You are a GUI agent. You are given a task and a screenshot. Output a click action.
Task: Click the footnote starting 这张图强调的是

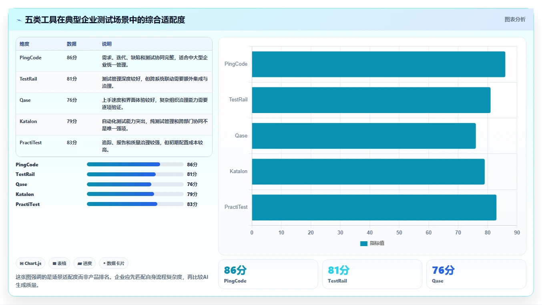click(112, 281)
